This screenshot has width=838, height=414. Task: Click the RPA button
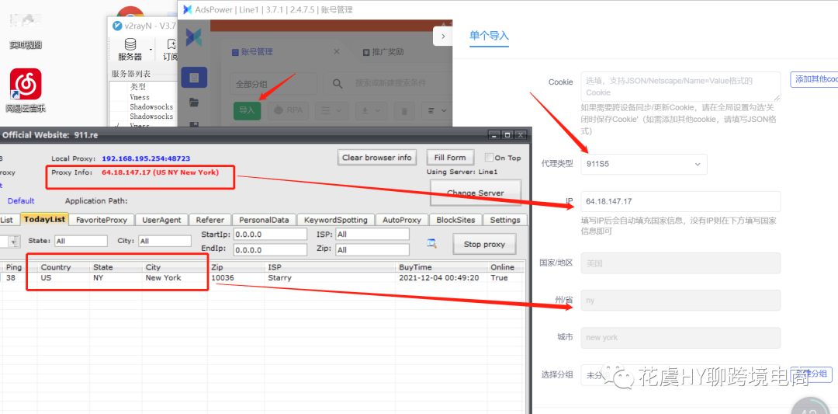tap(288, 110)
